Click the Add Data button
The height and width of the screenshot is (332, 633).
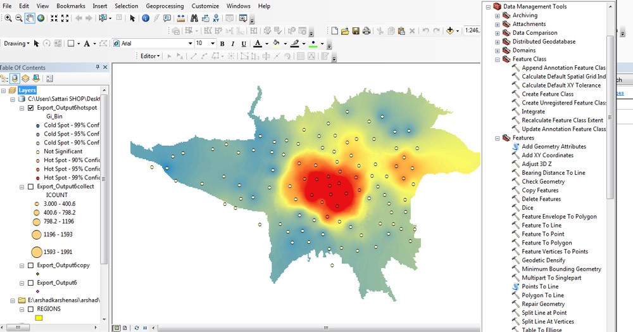click(x=451, y=30)
